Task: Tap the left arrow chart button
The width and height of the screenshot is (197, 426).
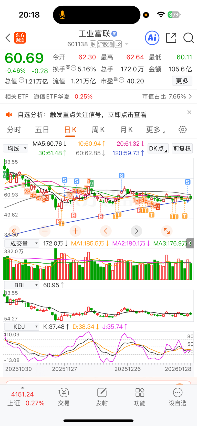Action: [106, 231]
